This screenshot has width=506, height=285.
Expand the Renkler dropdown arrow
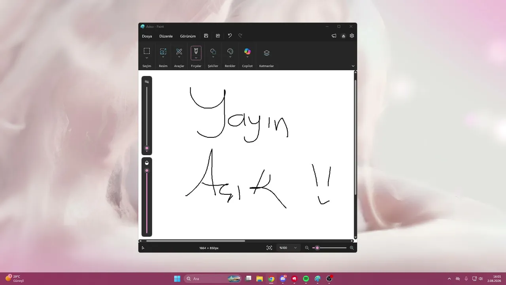pos(230,57)
